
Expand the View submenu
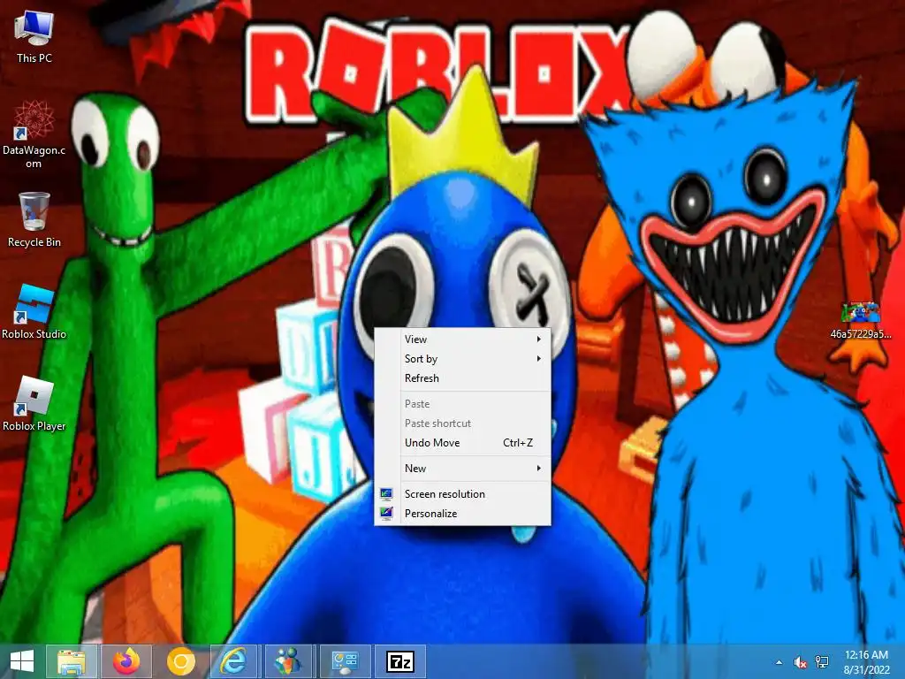(463, 339)
